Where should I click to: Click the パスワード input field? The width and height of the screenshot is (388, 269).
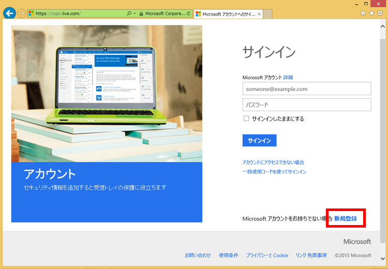coord(307,105)
